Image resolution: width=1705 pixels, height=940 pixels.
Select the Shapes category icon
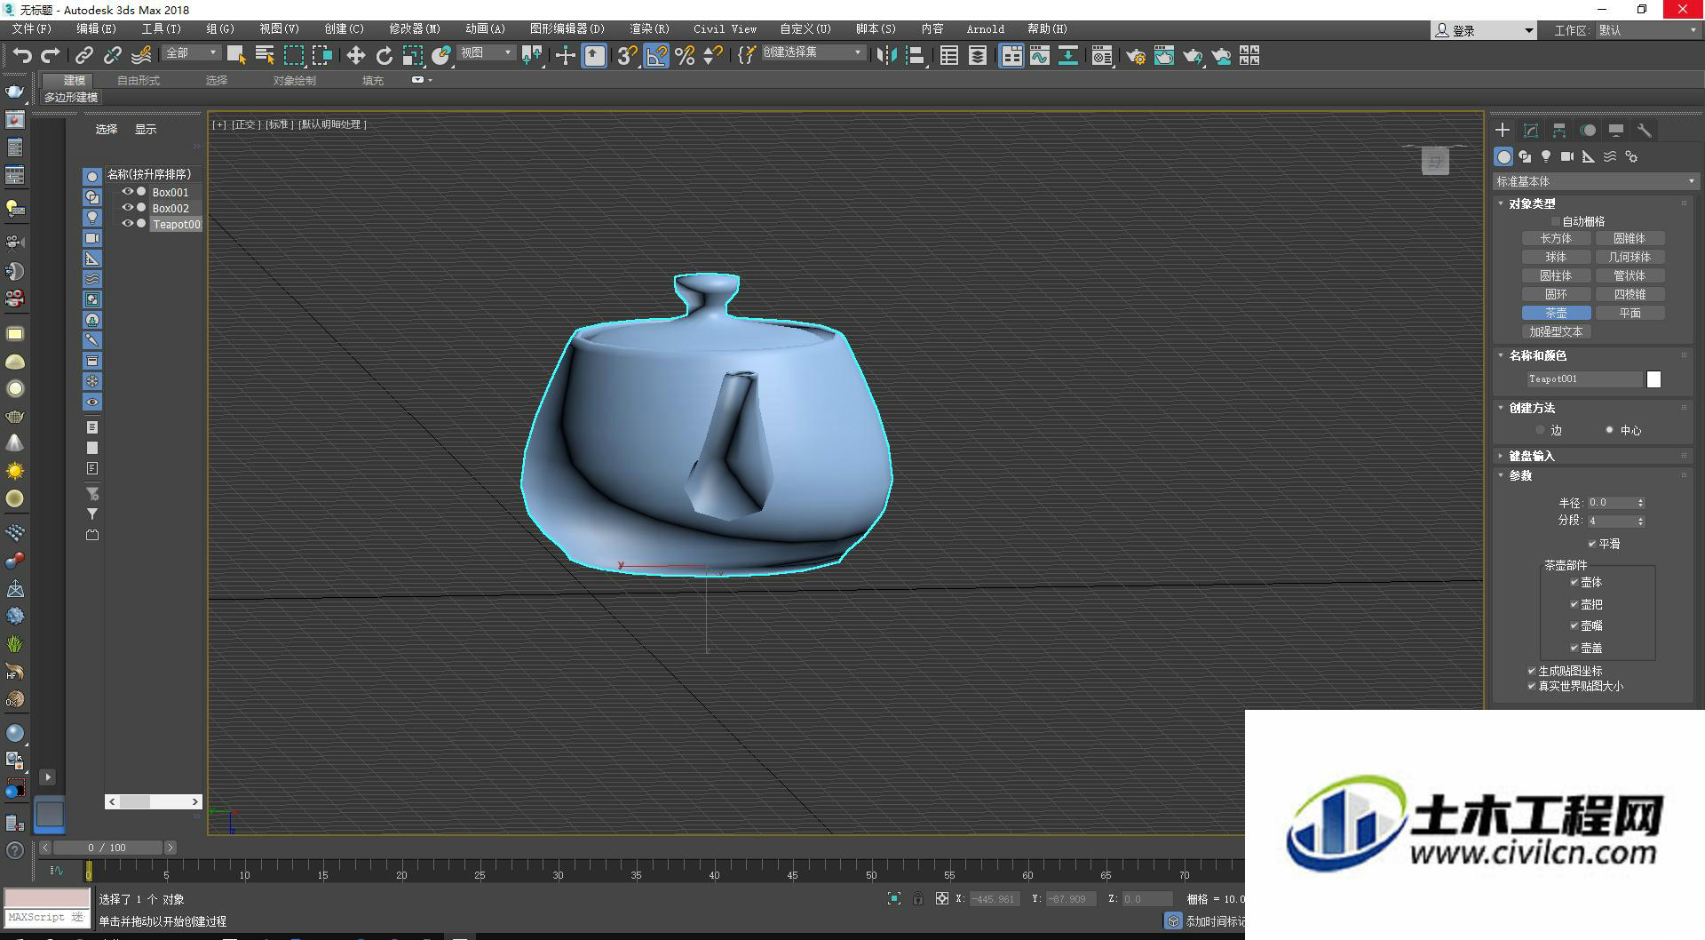1525,156
